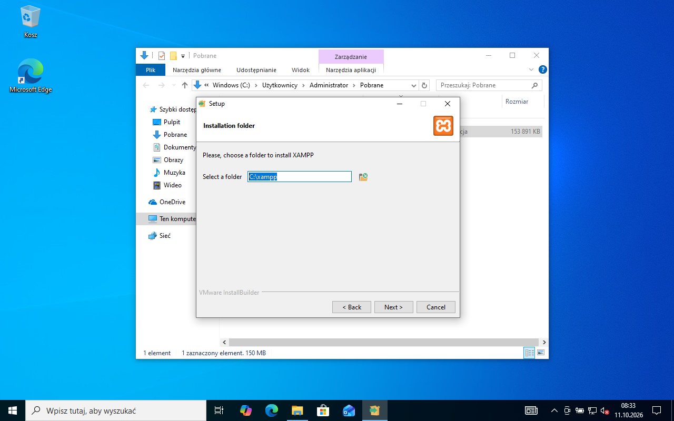Open the network tray icon
The height and width of the screenshot is (421, 674).
pyautogui.click(x=592, y=410)
